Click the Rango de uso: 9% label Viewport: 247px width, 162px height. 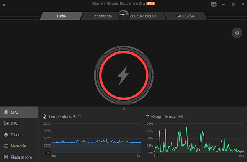tap(167, 116)
